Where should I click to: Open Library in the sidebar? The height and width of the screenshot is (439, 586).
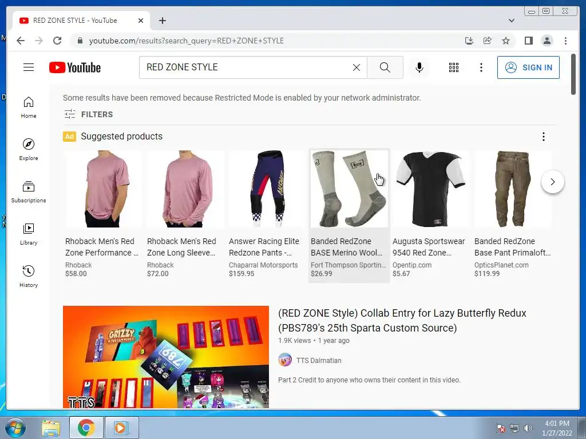pos(29,234)
